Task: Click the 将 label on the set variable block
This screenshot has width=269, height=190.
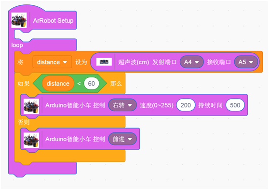Action: 20,62
